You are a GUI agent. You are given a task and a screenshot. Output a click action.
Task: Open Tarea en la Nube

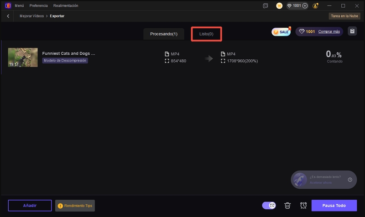tap(344, 16)
